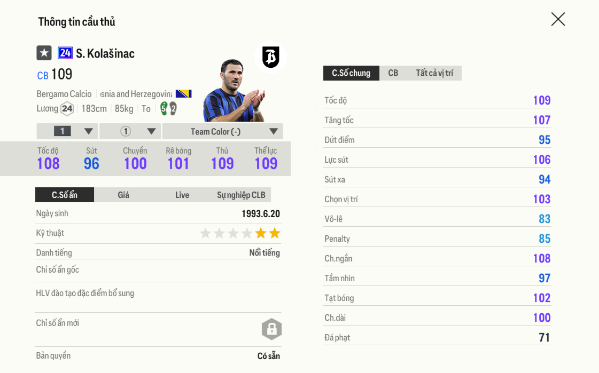Select the Live tab
This screenshot has width=599, height=373.
click(182, 195)
